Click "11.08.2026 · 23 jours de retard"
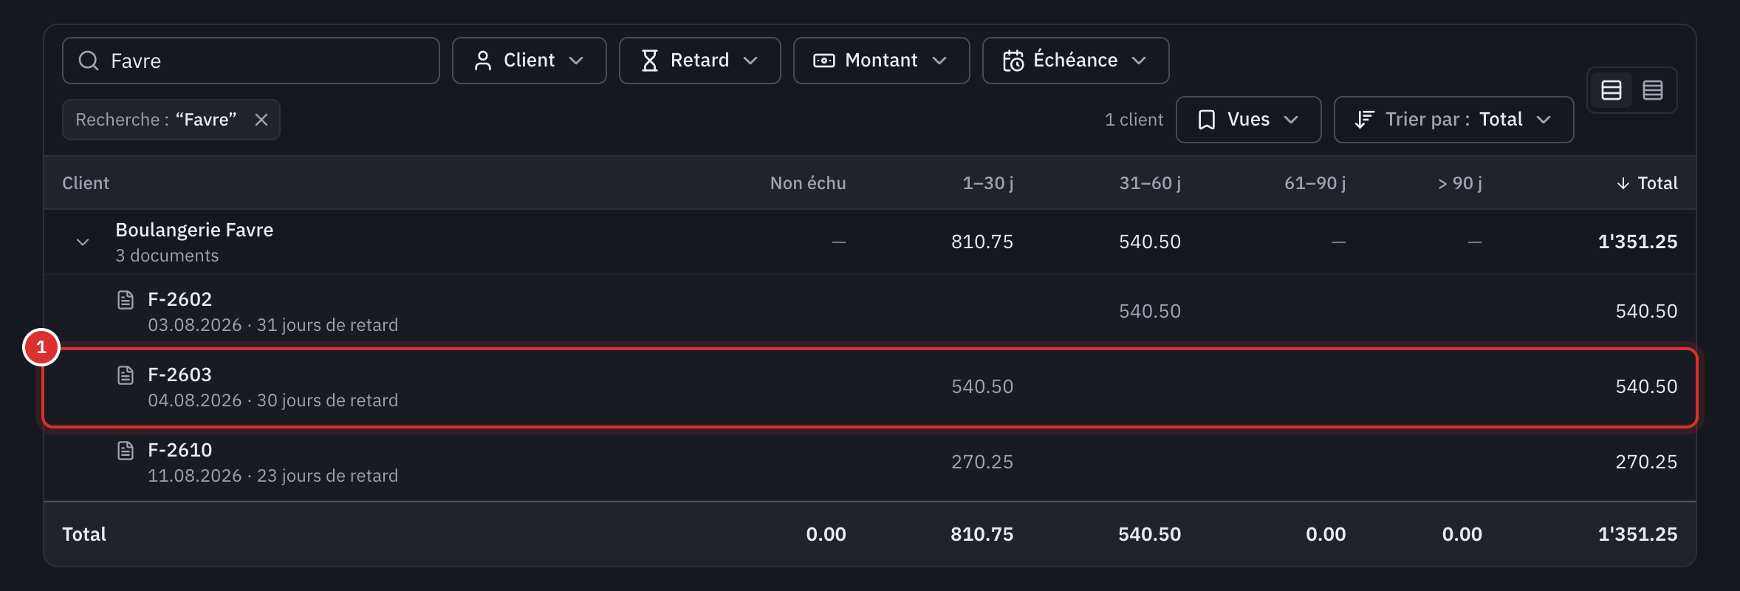The width and height of the screenshot is (1740, 591). point(273,476)
